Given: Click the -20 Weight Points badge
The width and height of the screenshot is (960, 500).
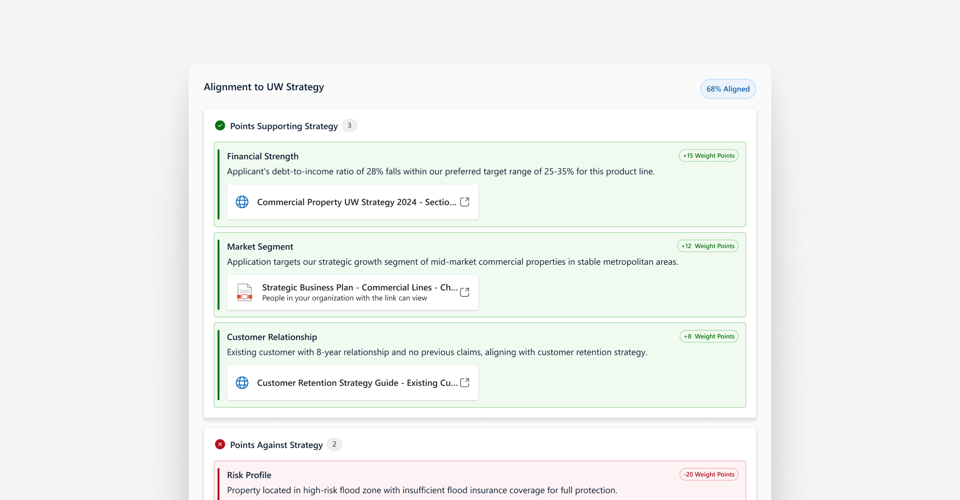Looking at the screenshot, I should [709, 474].
